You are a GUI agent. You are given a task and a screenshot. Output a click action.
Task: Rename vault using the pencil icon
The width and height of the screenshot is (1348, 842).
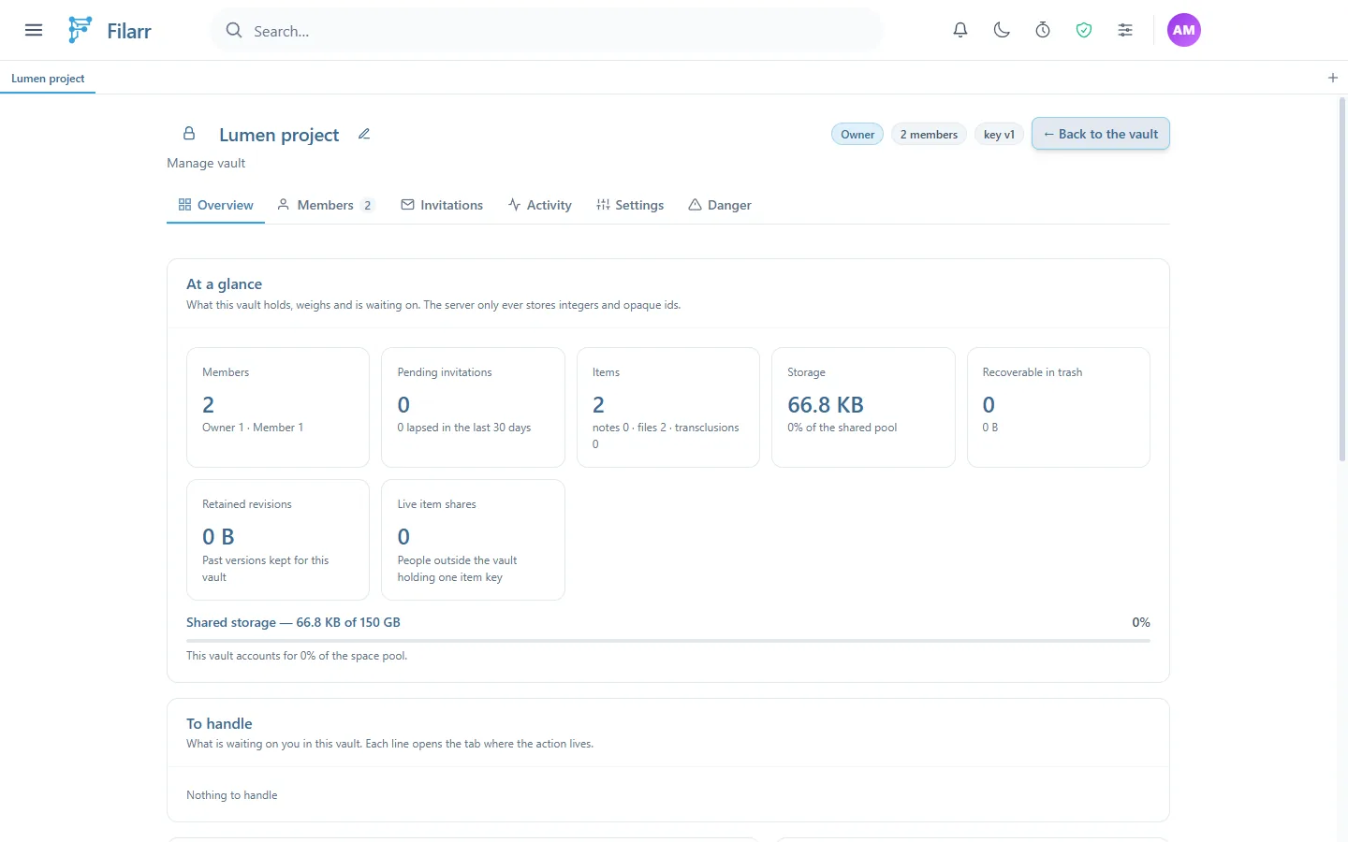click(x=364, y=134)
